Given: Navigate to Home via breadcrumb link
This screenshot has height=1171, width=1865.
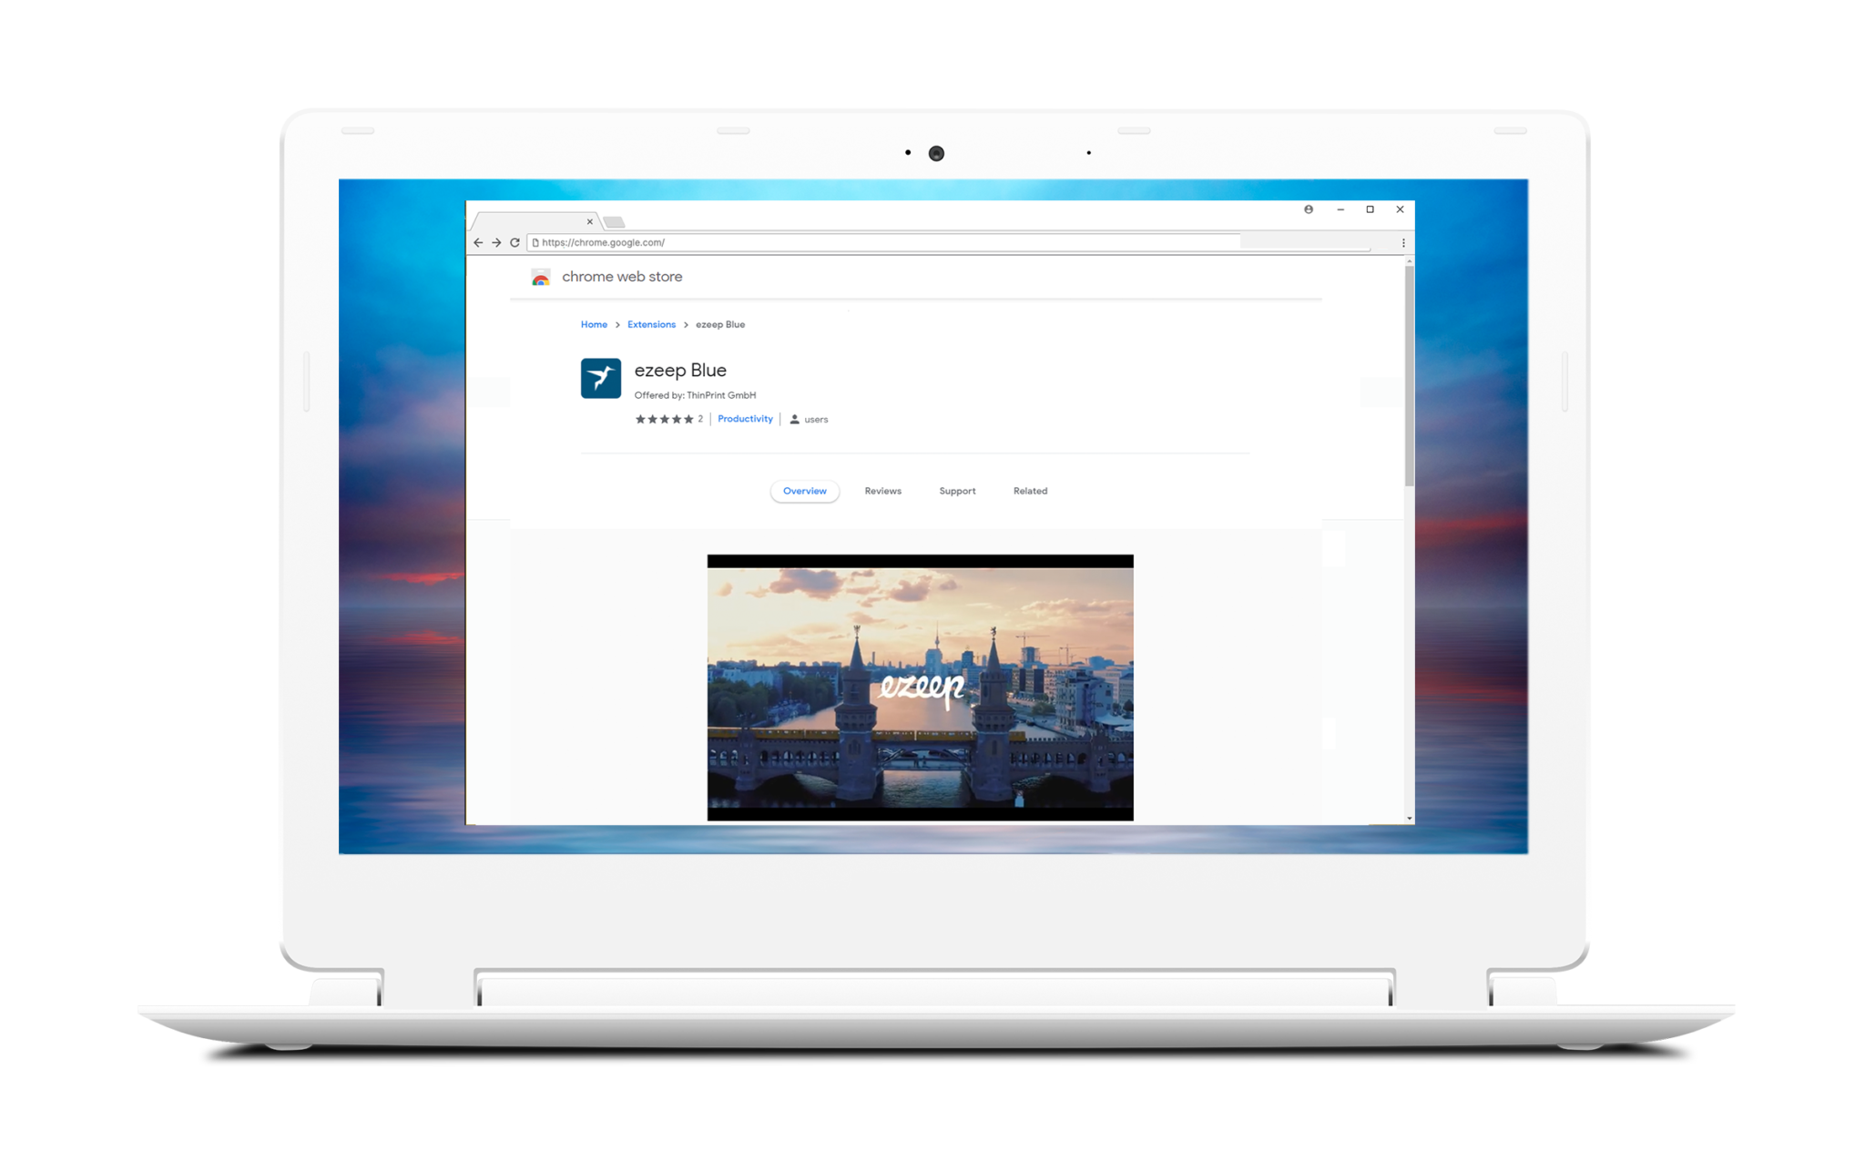Looking at the screenshot, I should coord(595,324).
